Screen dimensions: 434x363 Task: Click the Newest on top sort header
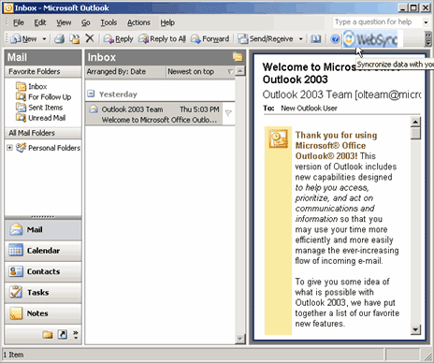click(x=200, y=72)
